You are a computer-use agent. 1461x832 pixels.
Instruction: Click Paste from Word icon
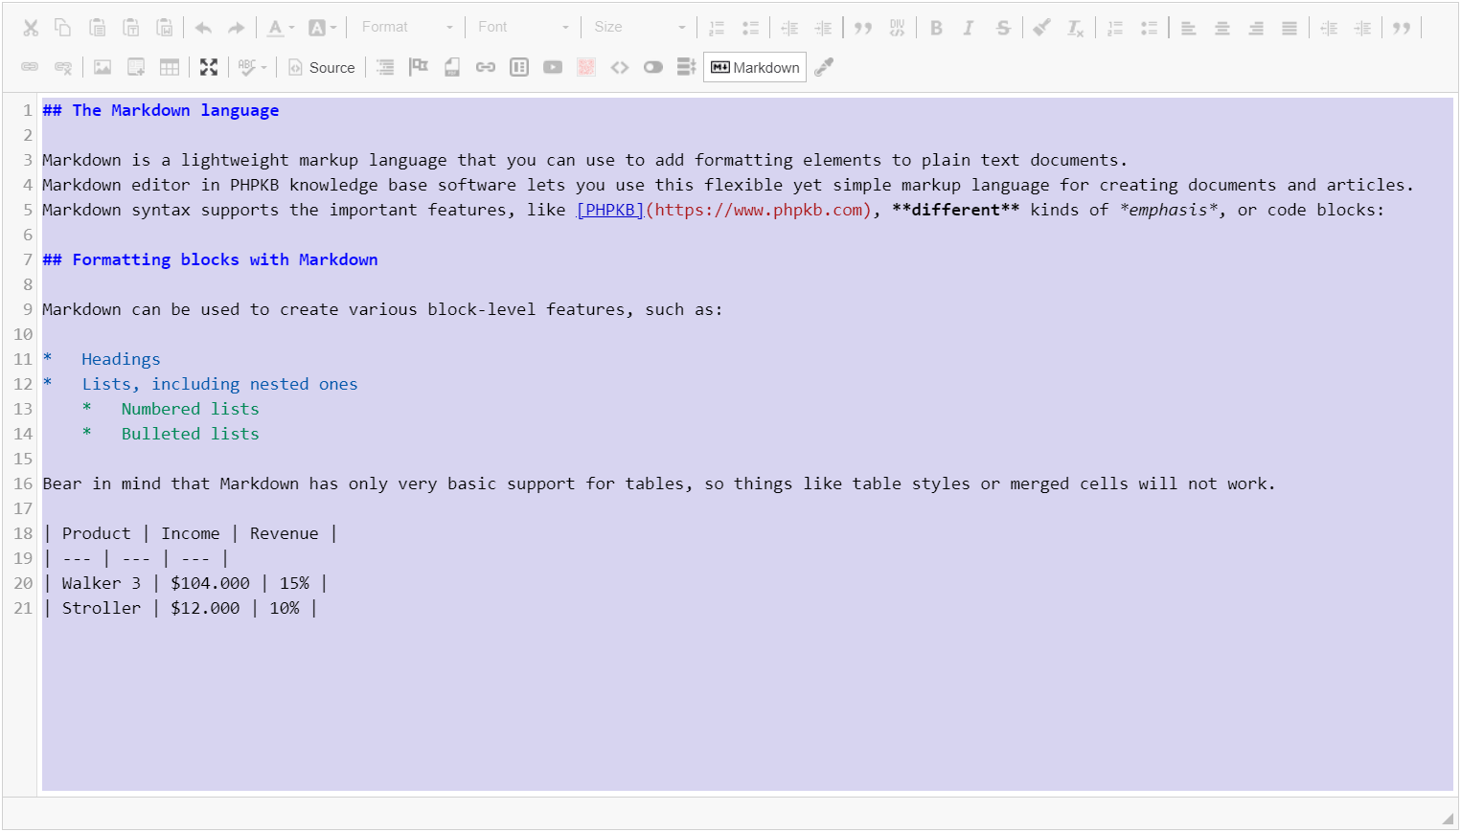165,28
